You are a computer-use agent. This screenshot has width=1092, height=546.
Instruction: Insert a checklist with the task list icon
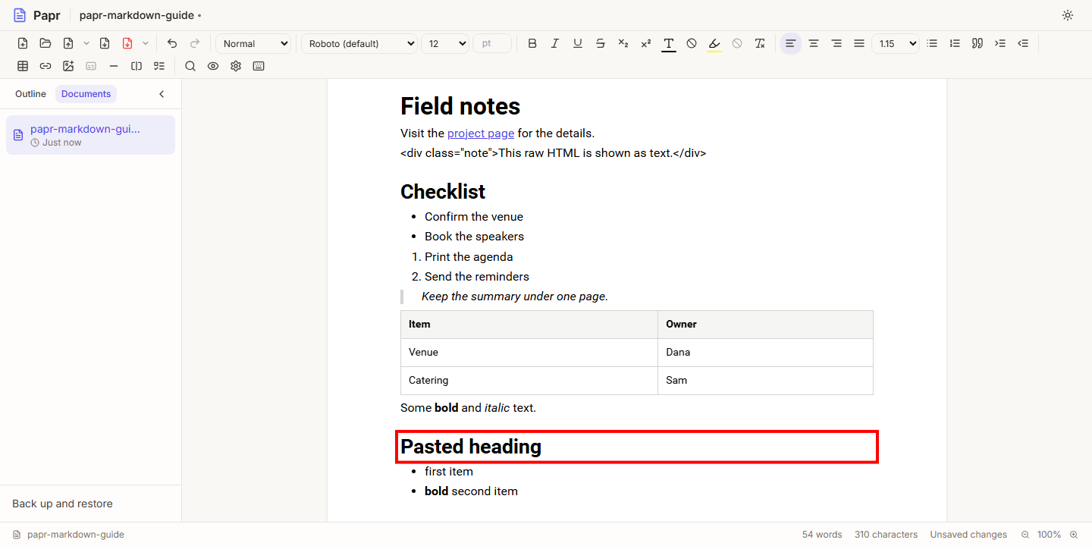click(159, 66)
